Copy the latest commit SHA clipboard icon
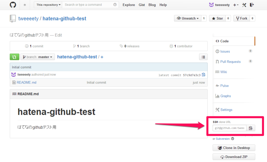This screenshot has width=267, height=162. 204,75
